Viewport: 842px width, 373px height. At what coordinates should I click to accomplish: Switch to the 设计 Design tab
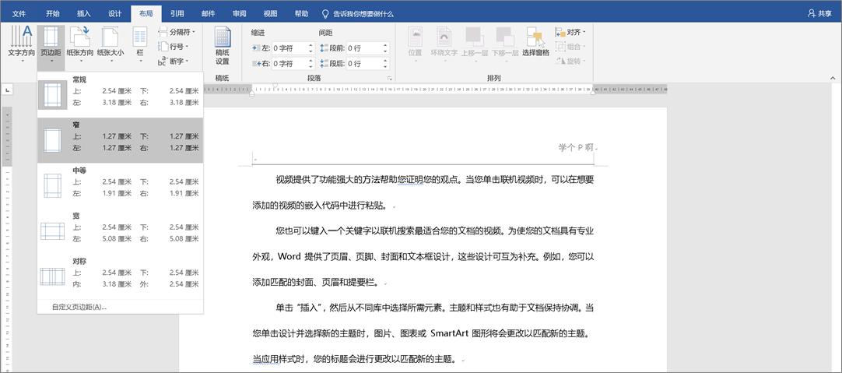[115, 13]
